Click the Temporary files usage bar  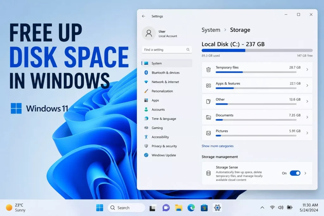[256, 72]
